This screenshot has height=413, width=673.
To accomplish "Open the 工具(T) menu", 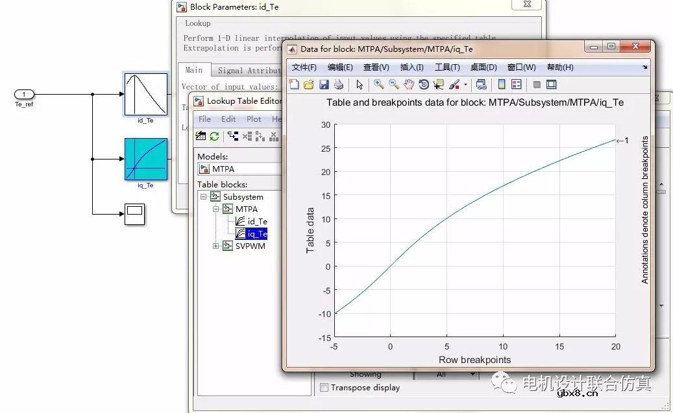I will pos(447,67).
